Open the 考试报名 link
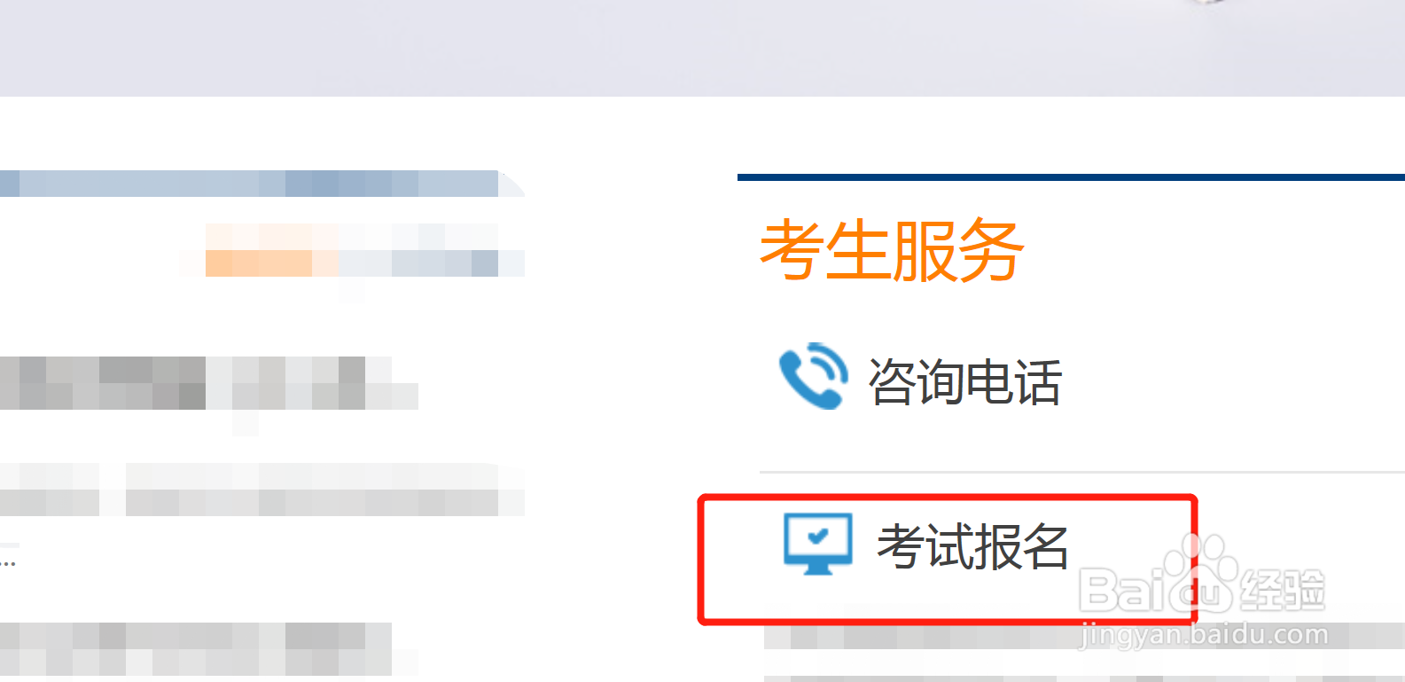Screen dimensions: 1405x682 (x=972, y=545)
